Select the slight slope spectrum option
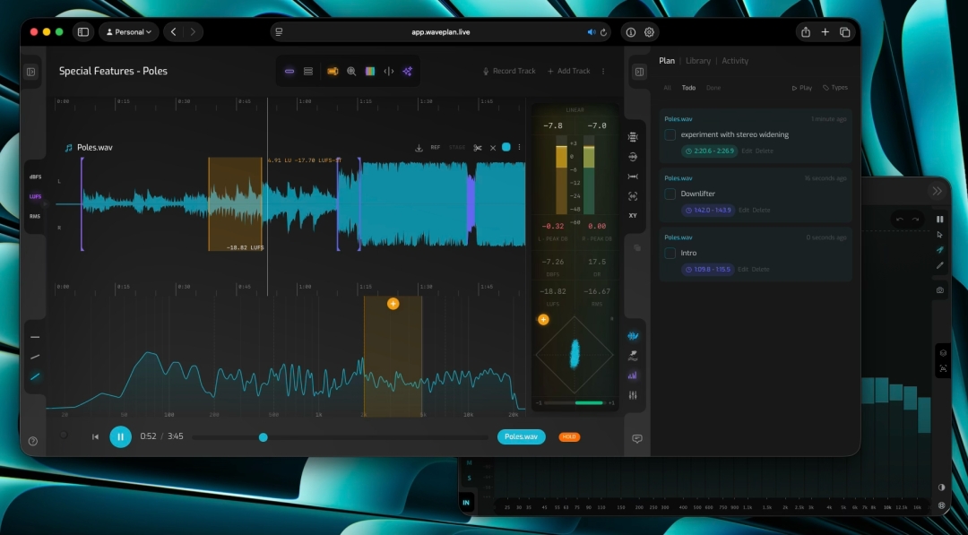 pos(35,357)
